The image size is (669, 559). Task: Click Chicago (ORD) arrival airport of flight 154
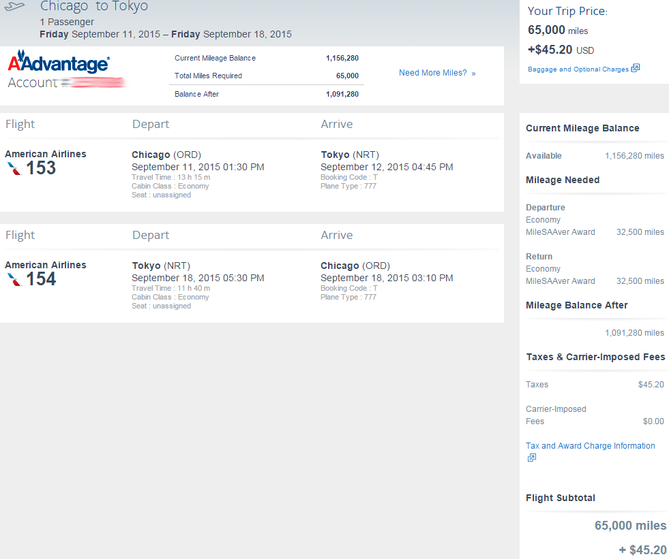click(x=355, y=266)
